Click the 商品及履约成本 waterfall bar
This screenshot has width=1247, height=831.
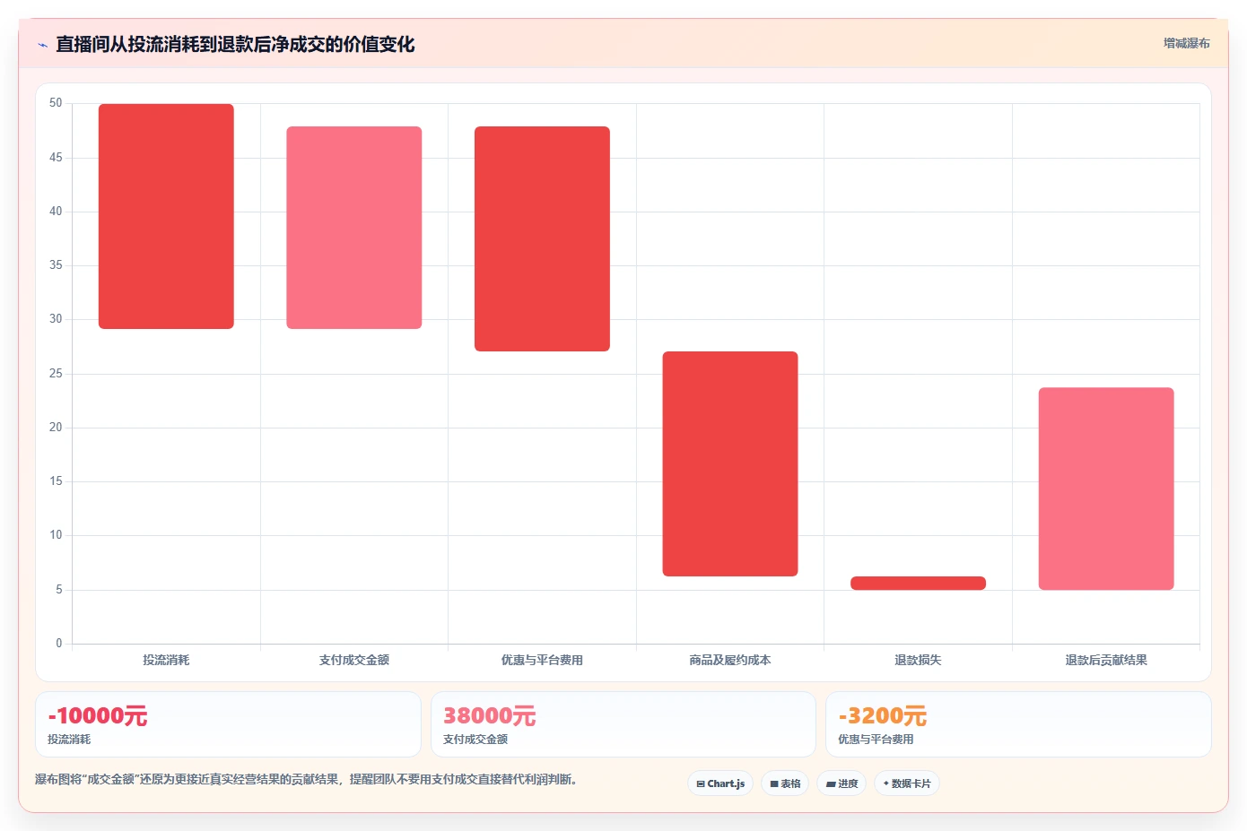pos(730,463)
